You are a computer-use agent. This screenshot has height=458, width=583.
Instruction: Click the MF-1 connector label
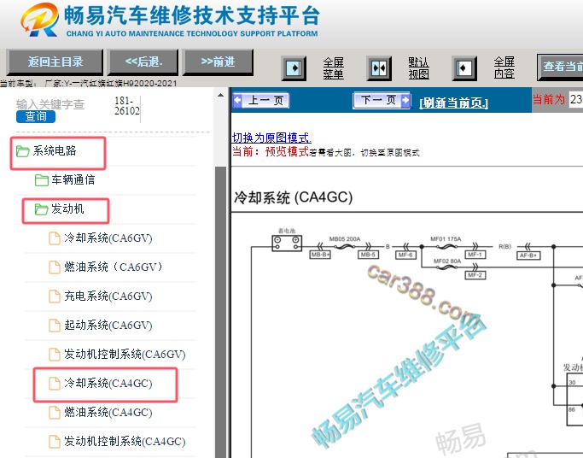(x=475, y=255)
